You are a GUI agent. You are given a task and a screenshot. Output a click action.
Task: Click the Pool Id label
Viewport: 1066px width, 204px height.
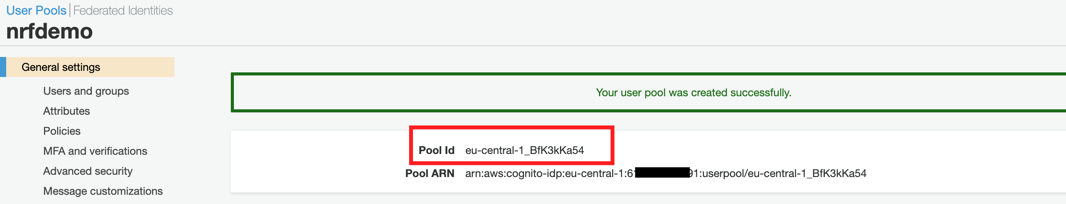tap(436, 150)
